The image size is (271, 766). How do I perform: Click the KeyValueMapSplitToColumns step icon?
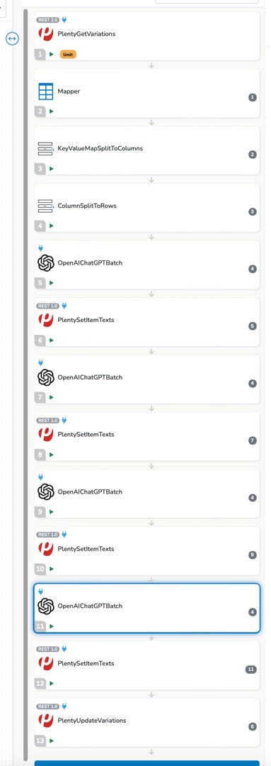[x=45, y=148]
